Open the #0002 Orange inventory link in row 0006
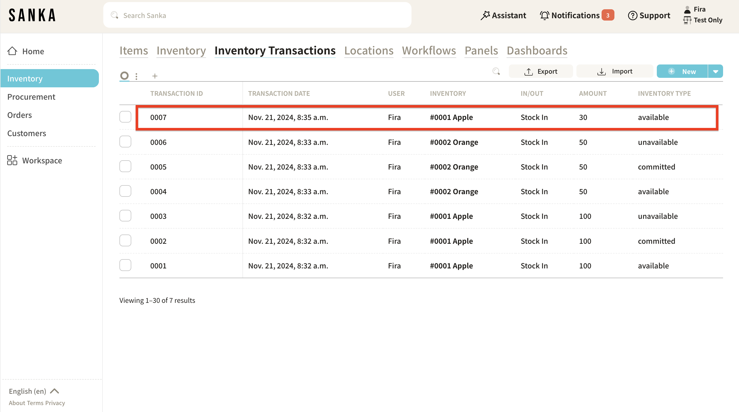Image resolution: width=739 pixels, height=412 pixels. 454,142
